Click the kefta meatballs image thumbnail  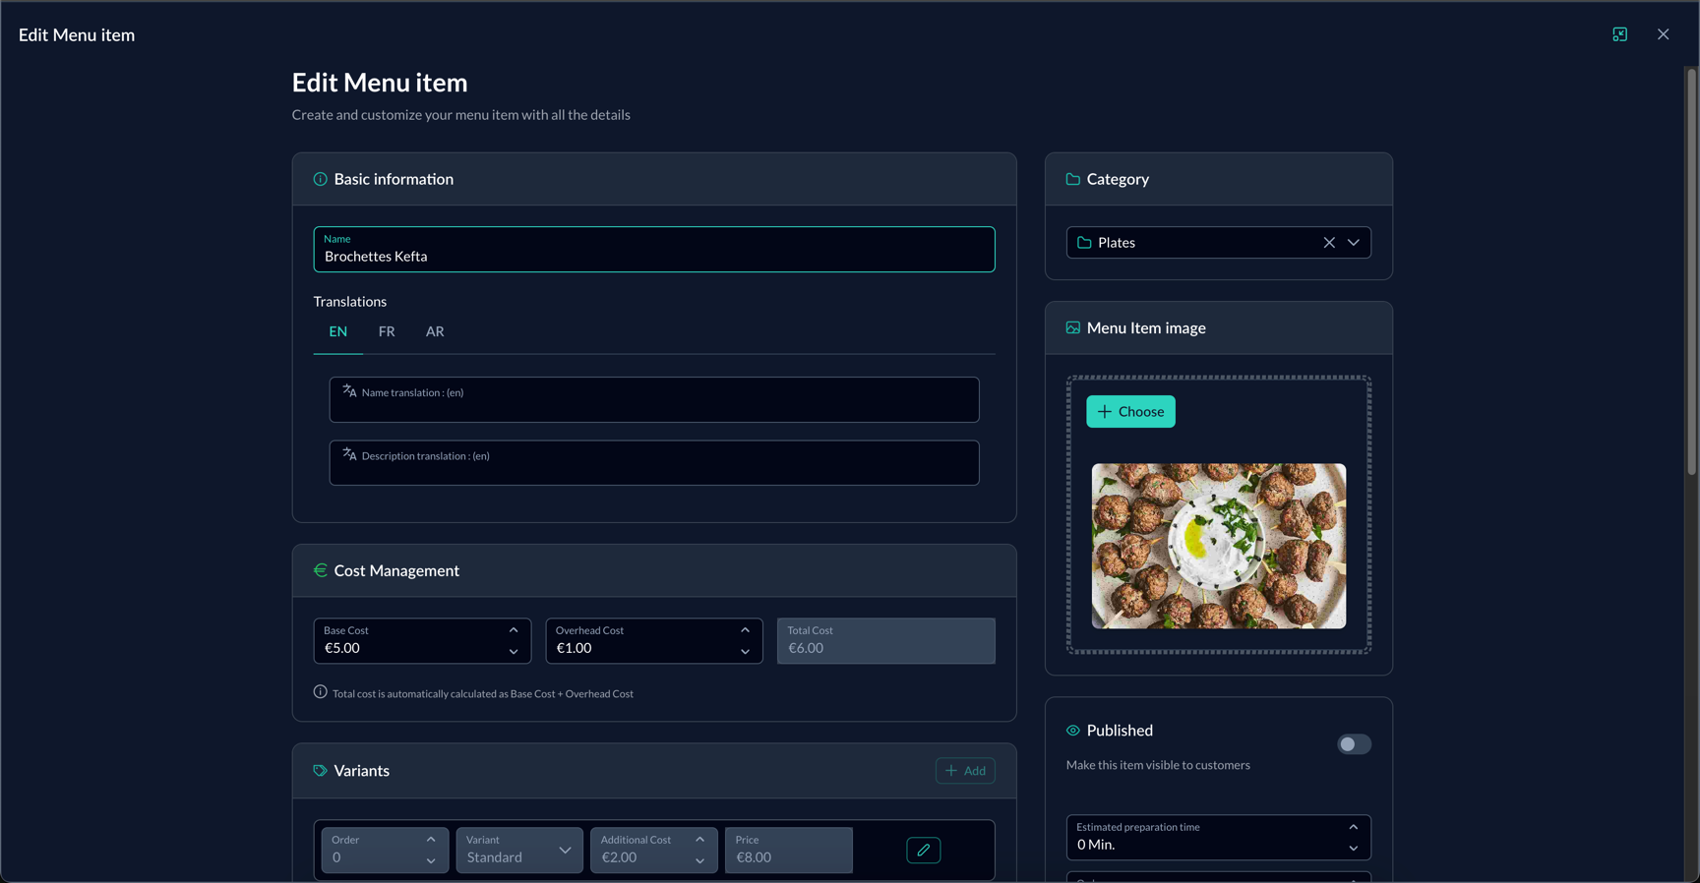coord(1219,547)
